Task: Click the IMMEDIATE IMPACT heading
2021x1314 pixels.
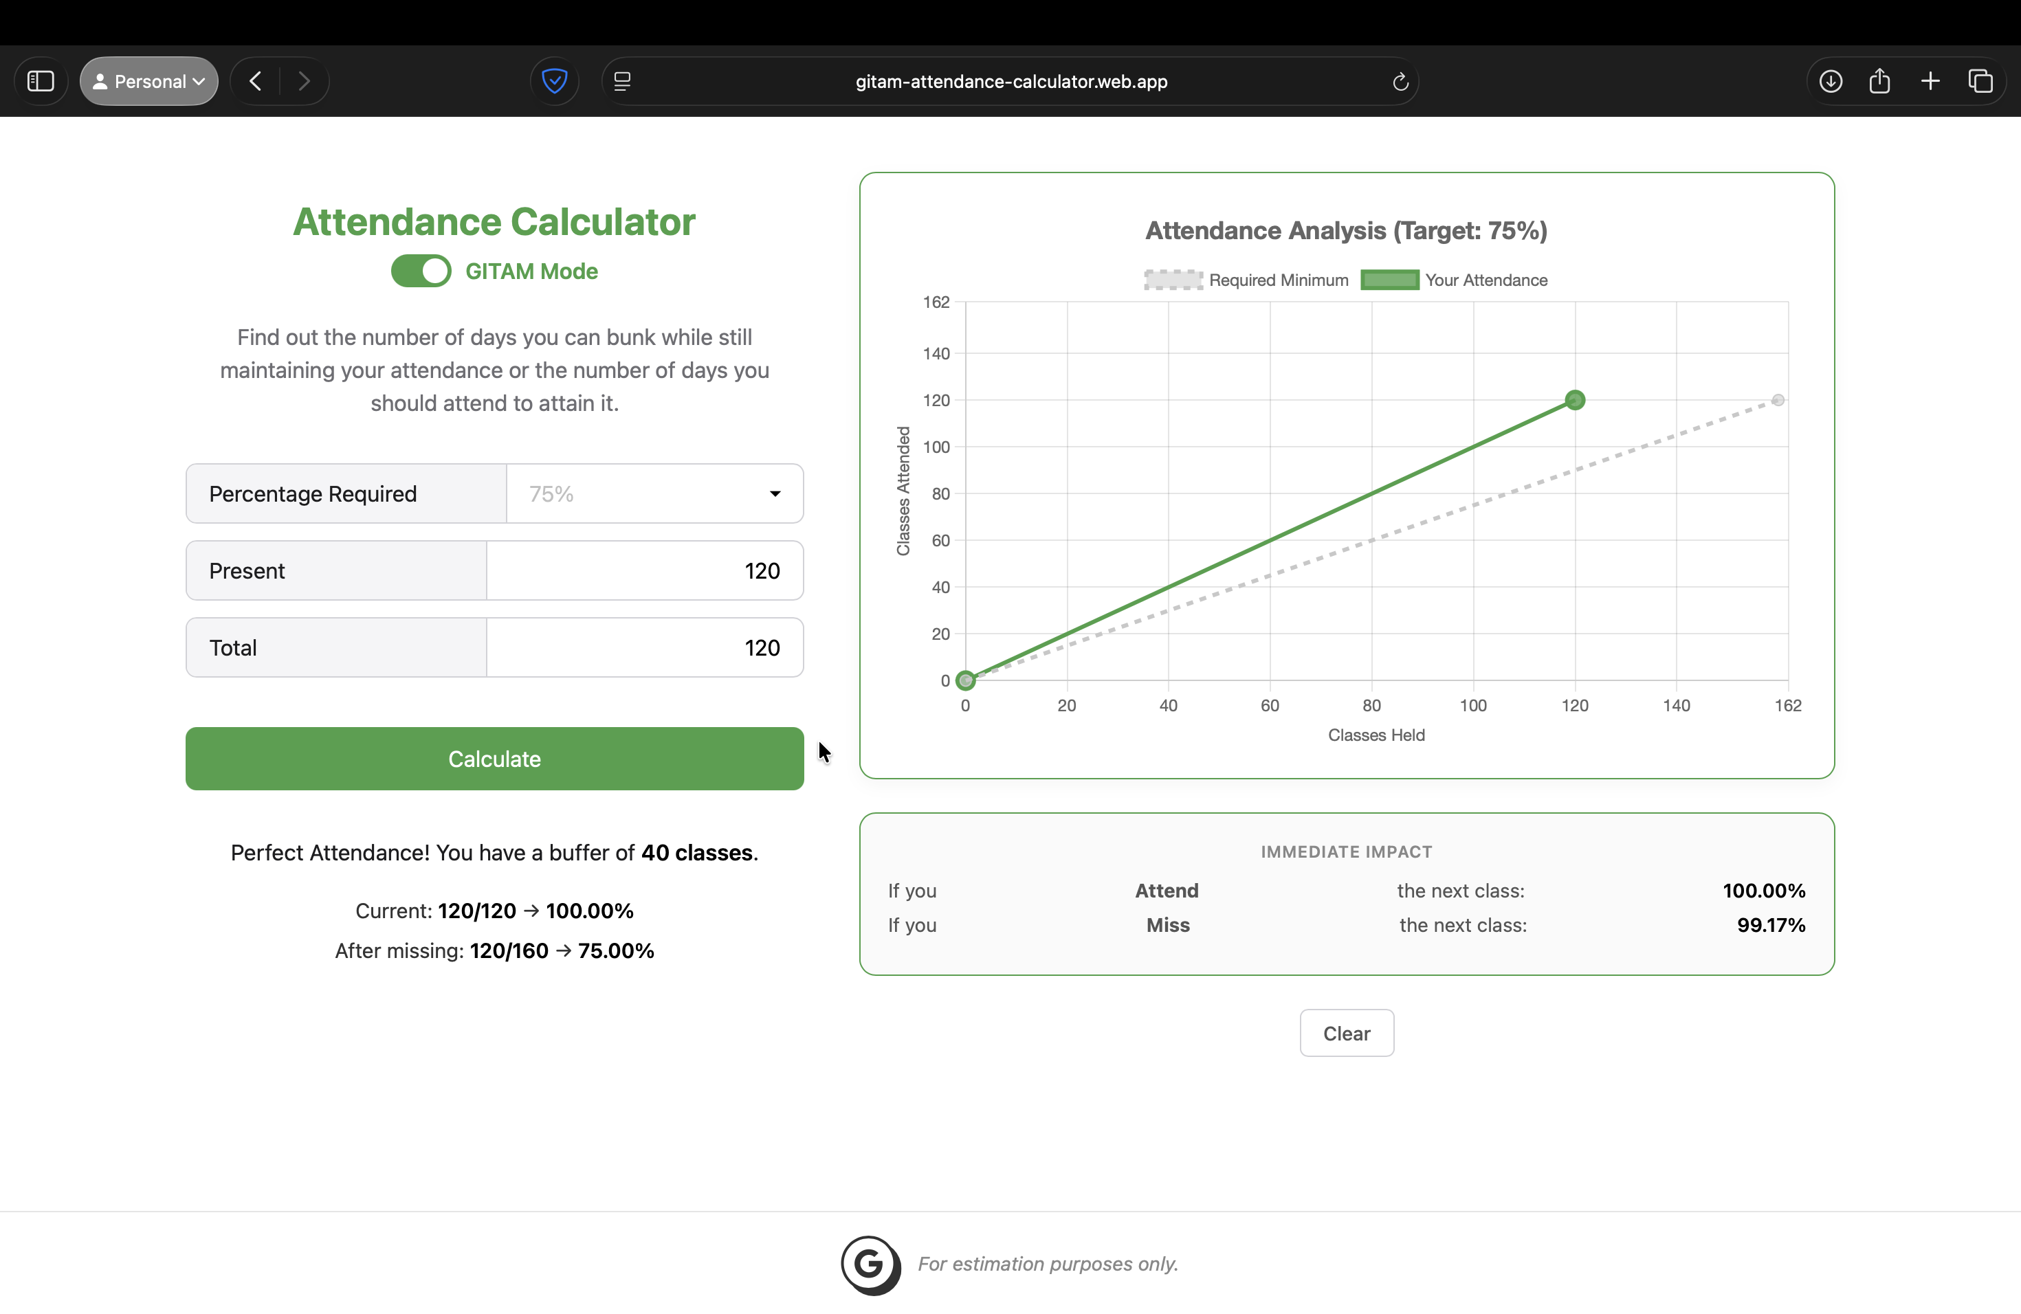Action: pos(1347,851)
